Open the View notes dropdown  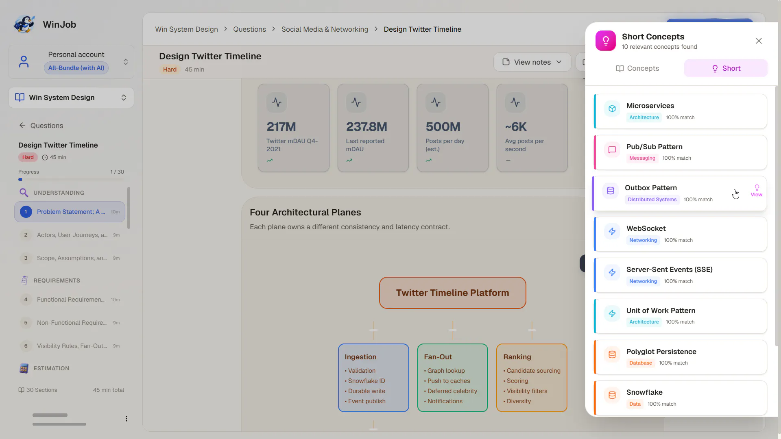click(532, 62)
